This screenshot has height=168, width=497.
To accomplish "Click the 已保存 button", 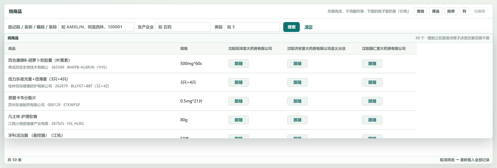I will [x=479, y=11].
